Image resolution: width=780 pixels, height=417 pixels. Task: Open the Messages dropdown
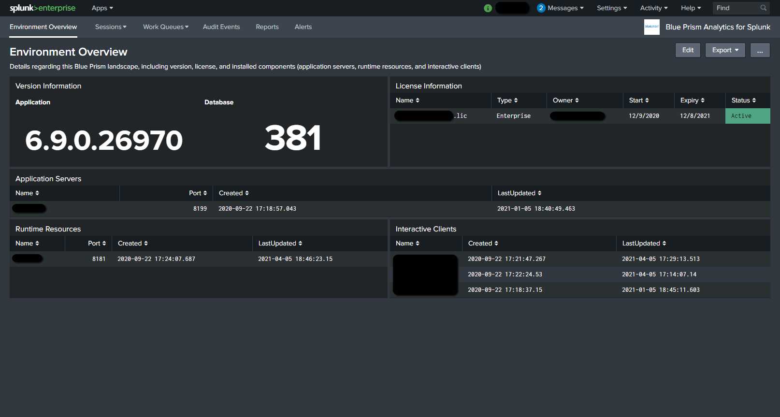point(565,8)
